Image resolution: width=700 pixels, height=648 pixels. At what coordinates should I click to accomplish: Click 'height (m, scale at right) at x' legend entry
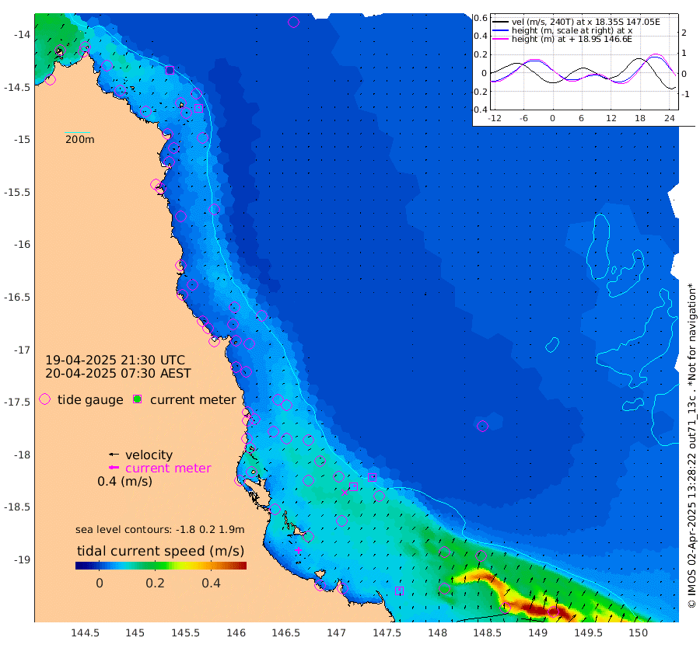572,30
